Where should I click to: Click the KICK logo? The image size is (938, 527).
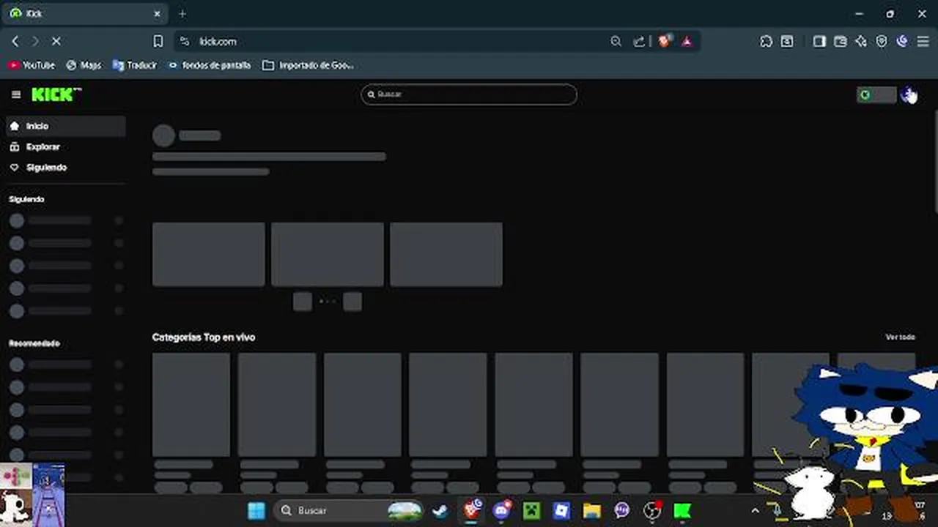pyautogui.click(x=56, y=94)
